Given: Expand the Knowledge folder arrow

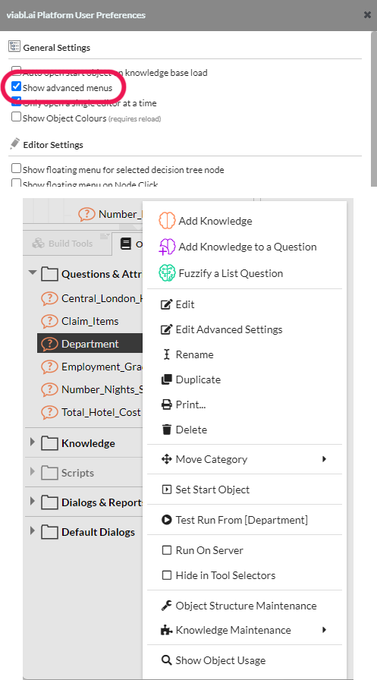Looking at the screenshot, I should click(x=32, y=442).
